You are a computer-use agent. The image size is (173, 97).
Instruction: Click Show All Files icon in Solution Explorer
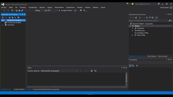[152, 18]
